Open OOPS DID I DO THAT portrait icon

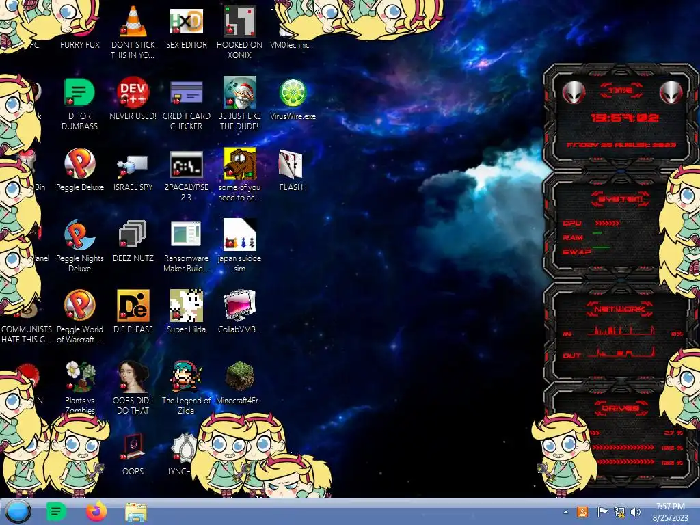tap(133, 377)
